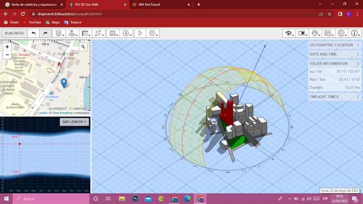
Task: Open the Traducir bookmark
Action: 73,22
